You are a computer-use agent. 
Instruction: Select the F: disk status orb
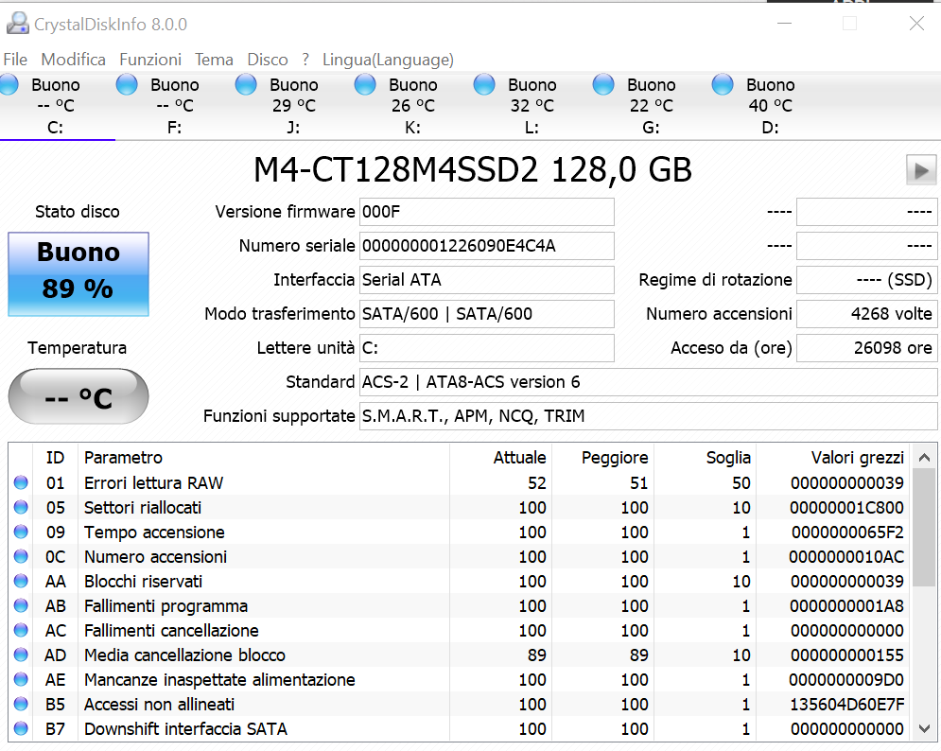[x=127, y=84]
